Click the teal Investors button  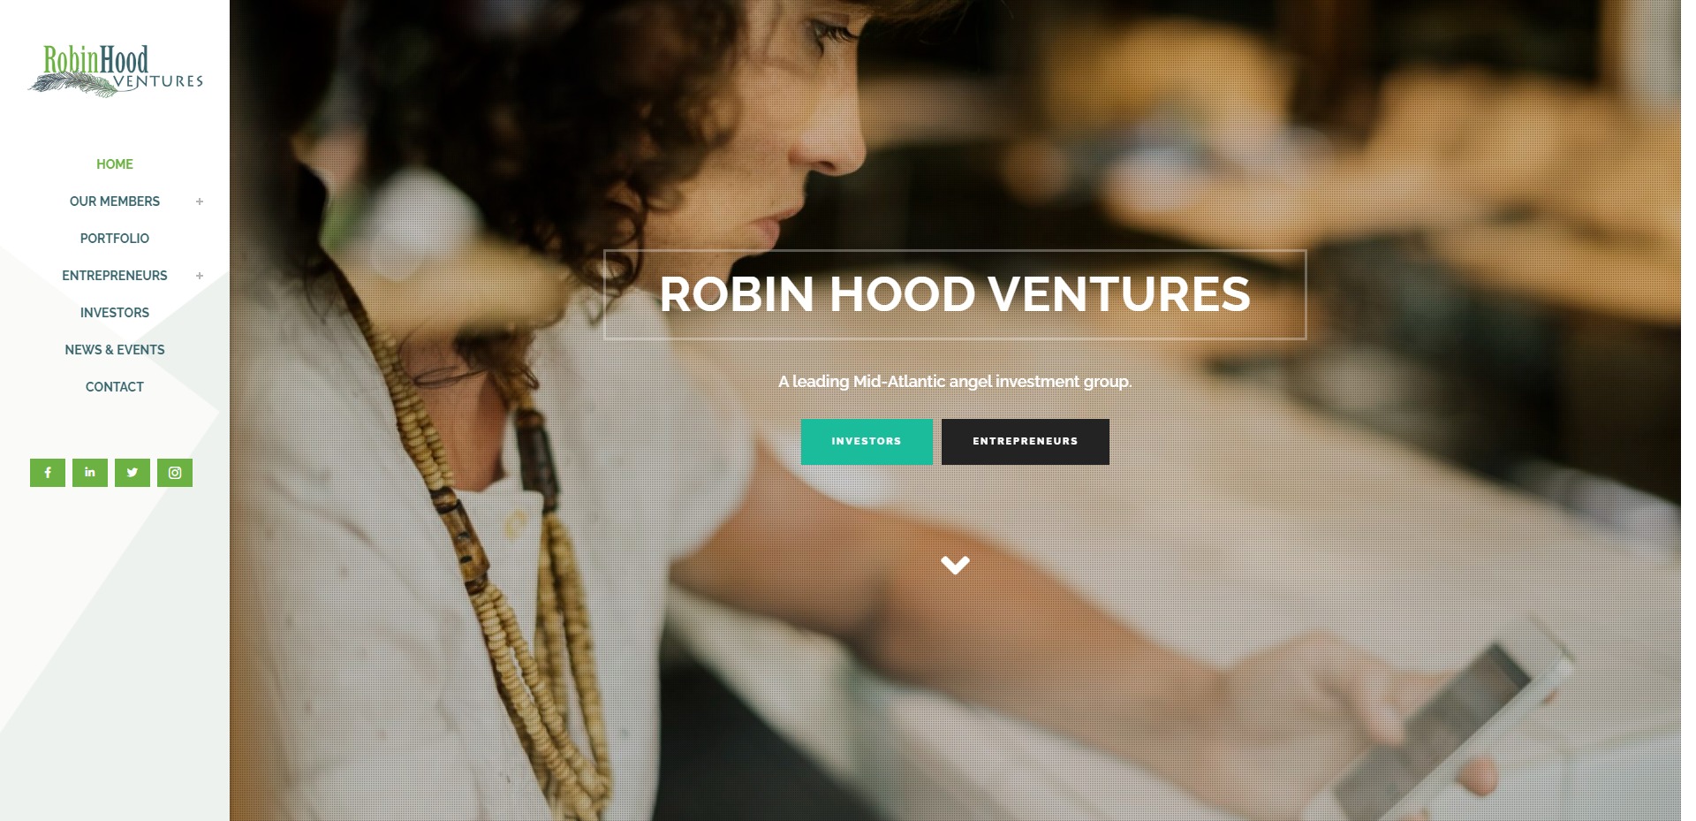click(x=867, y=442)
